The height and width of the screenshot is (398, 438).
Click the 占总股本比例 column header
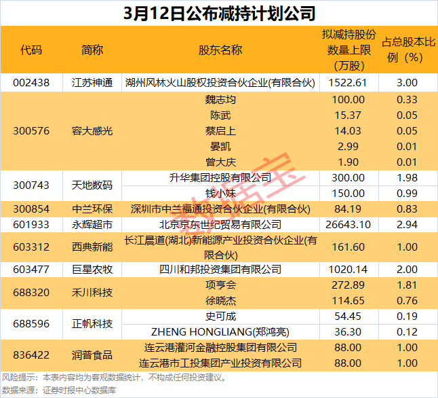[x=408, y=50]
